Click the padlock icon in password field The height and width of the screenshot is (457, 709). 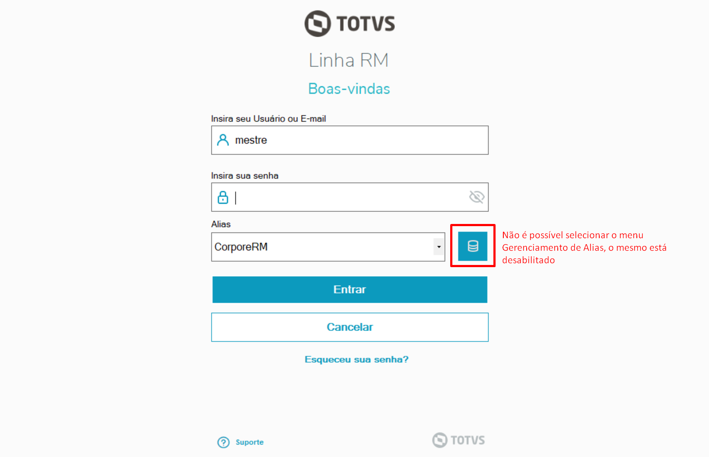[223, 197]
